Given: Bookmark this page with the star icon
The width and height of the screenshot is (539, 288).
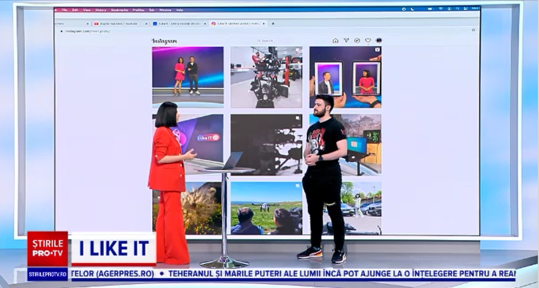Looking at the screenshot, I should (x=473, y=30).
